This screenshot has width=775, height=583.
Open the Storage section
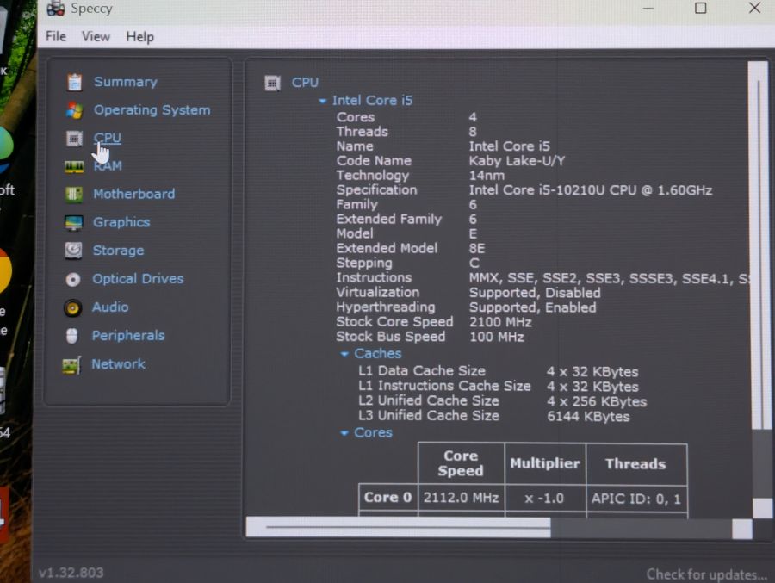[x=119, y=251]
